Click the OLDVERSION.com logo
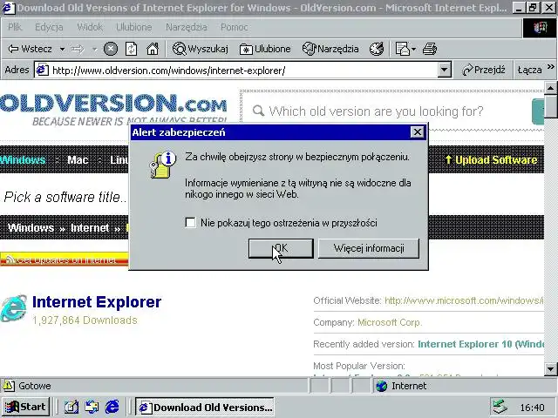 (x=113, y=108)
